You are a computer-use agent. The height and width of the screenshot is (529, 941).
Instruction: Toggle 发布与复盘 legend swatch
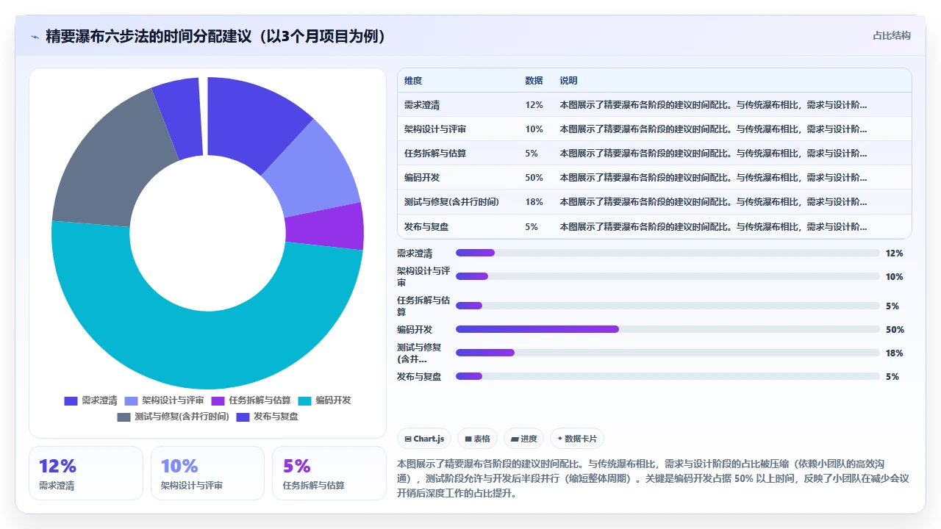(243, 417)
